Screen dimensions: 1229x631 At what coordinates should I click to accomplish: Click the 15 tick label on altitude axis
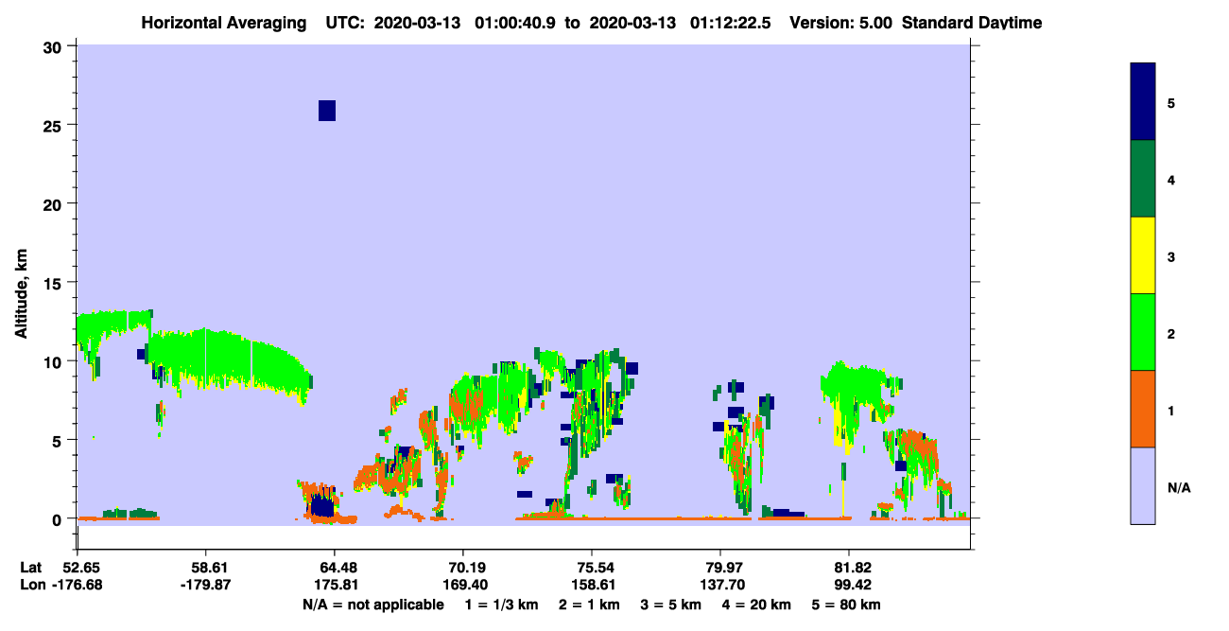click(51, 283)
